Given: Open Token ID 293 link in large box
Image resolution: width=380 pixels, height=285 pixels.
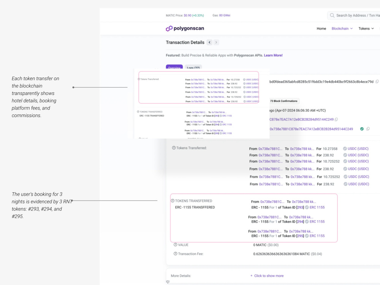Looking at the screenshot, I should pos(300,207).
